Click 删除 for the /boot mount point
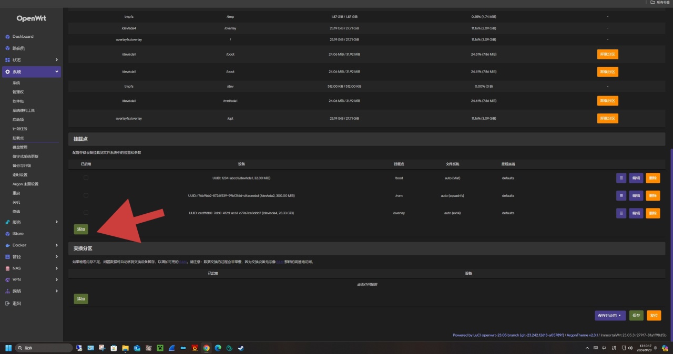The image size is (673, 354). click(x=652, y=178)
